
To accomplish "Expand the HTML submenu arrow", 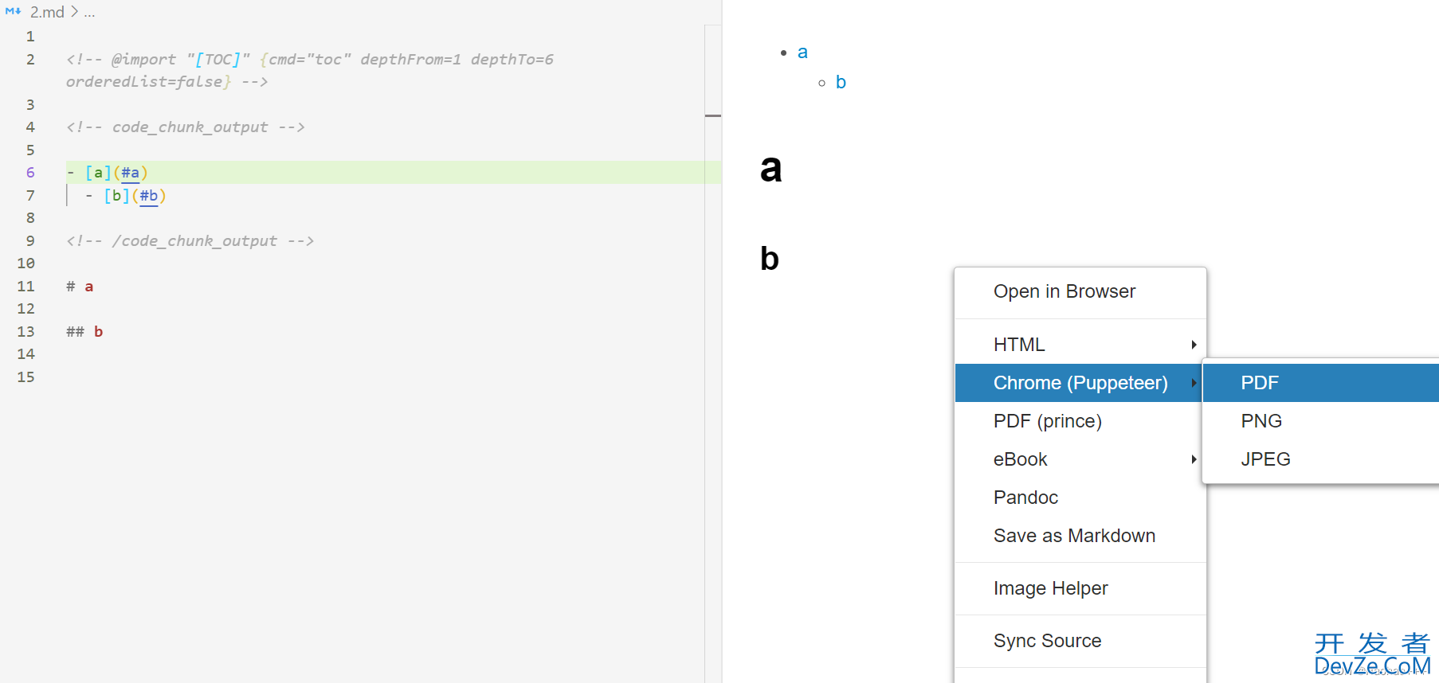I will point(1194,345).
